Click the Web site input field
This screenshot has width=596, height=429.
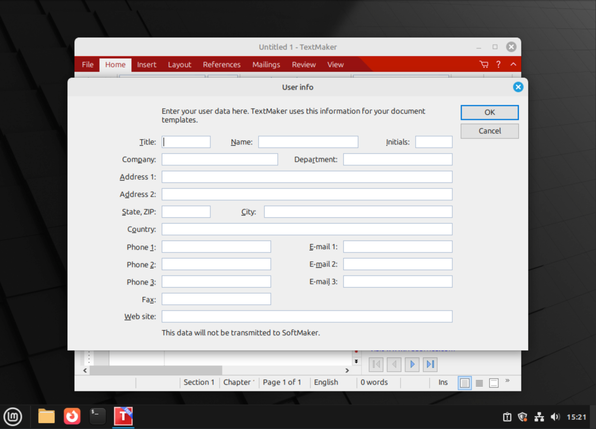click(x=307, y=316)
